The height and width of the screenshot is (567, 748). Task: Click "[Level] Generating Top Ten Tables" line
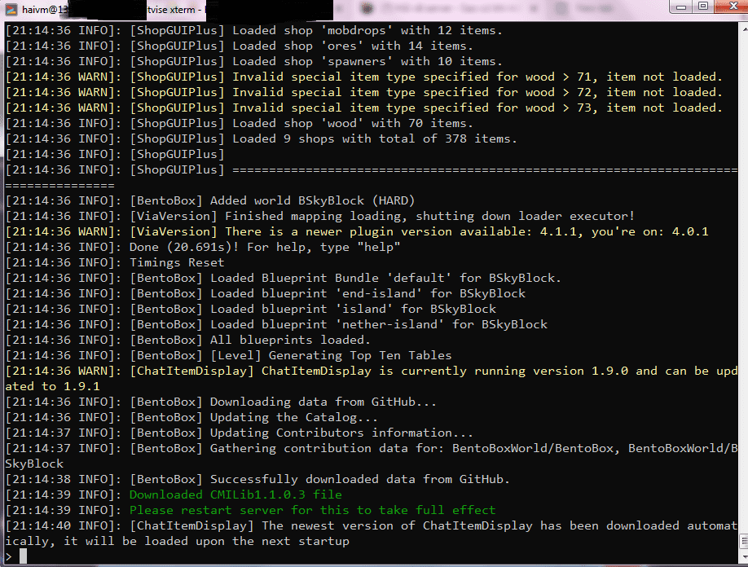[228, 355]
